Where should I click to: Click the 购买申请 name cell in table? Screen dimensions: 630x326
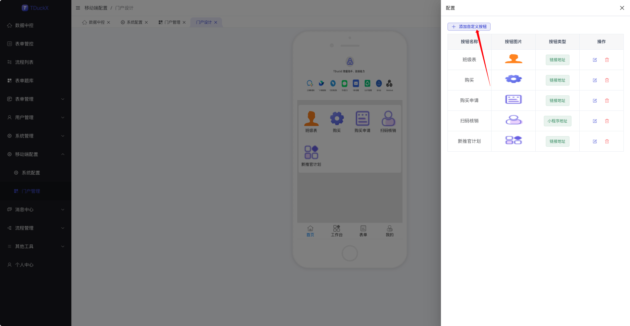[469, 101]
